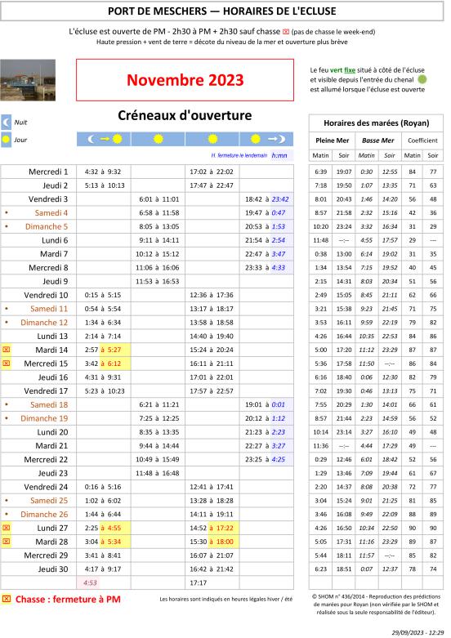Click the 'Jeudi 30' day label
The height and width of the screenshot is (638, 451).
[x=53, y=569]
